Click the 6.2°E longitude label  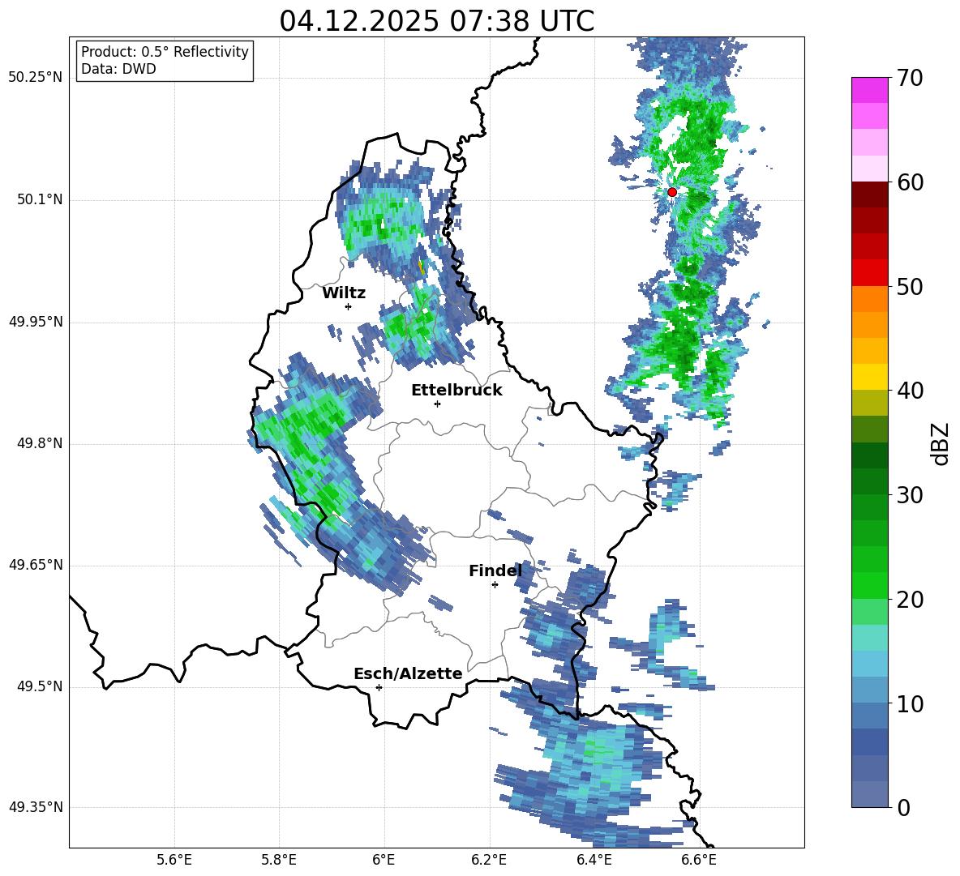point(489,860)
